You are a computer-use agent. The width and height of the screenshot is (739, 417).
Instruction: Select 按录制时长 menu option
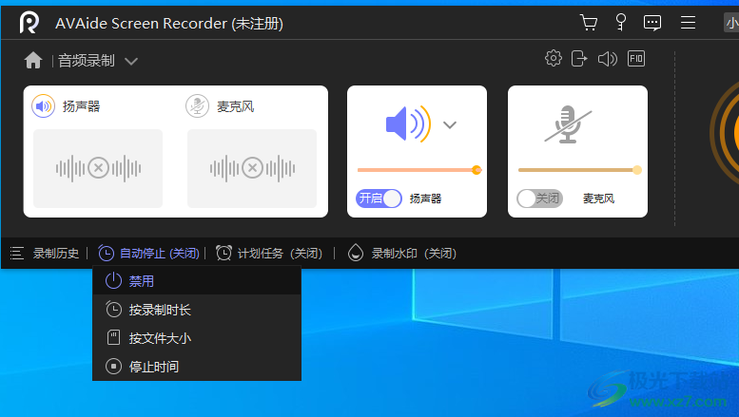[x=197, y=310]
